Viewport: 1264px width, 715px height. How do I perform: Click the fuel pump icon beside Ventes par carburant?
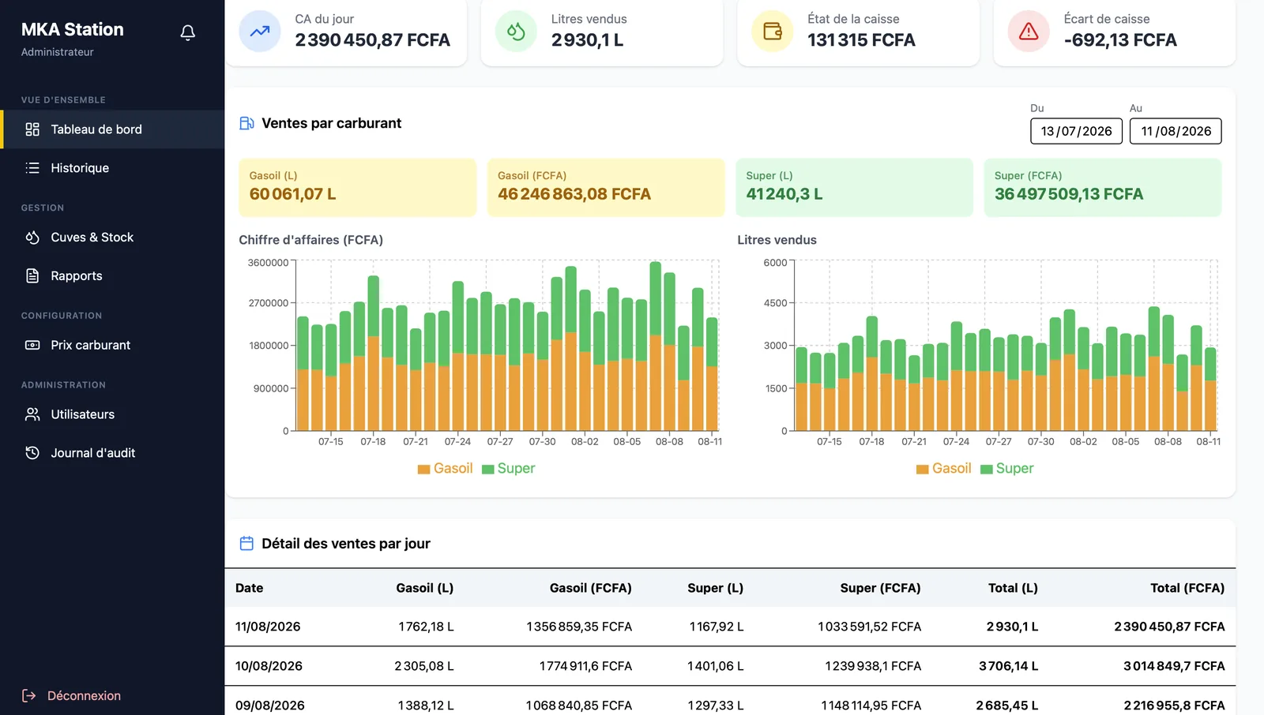246,123
